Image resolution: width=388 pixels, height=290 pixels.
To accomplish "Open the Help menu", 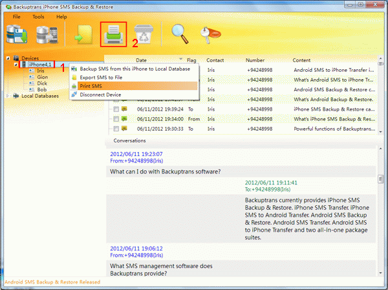I will (61, 17).
